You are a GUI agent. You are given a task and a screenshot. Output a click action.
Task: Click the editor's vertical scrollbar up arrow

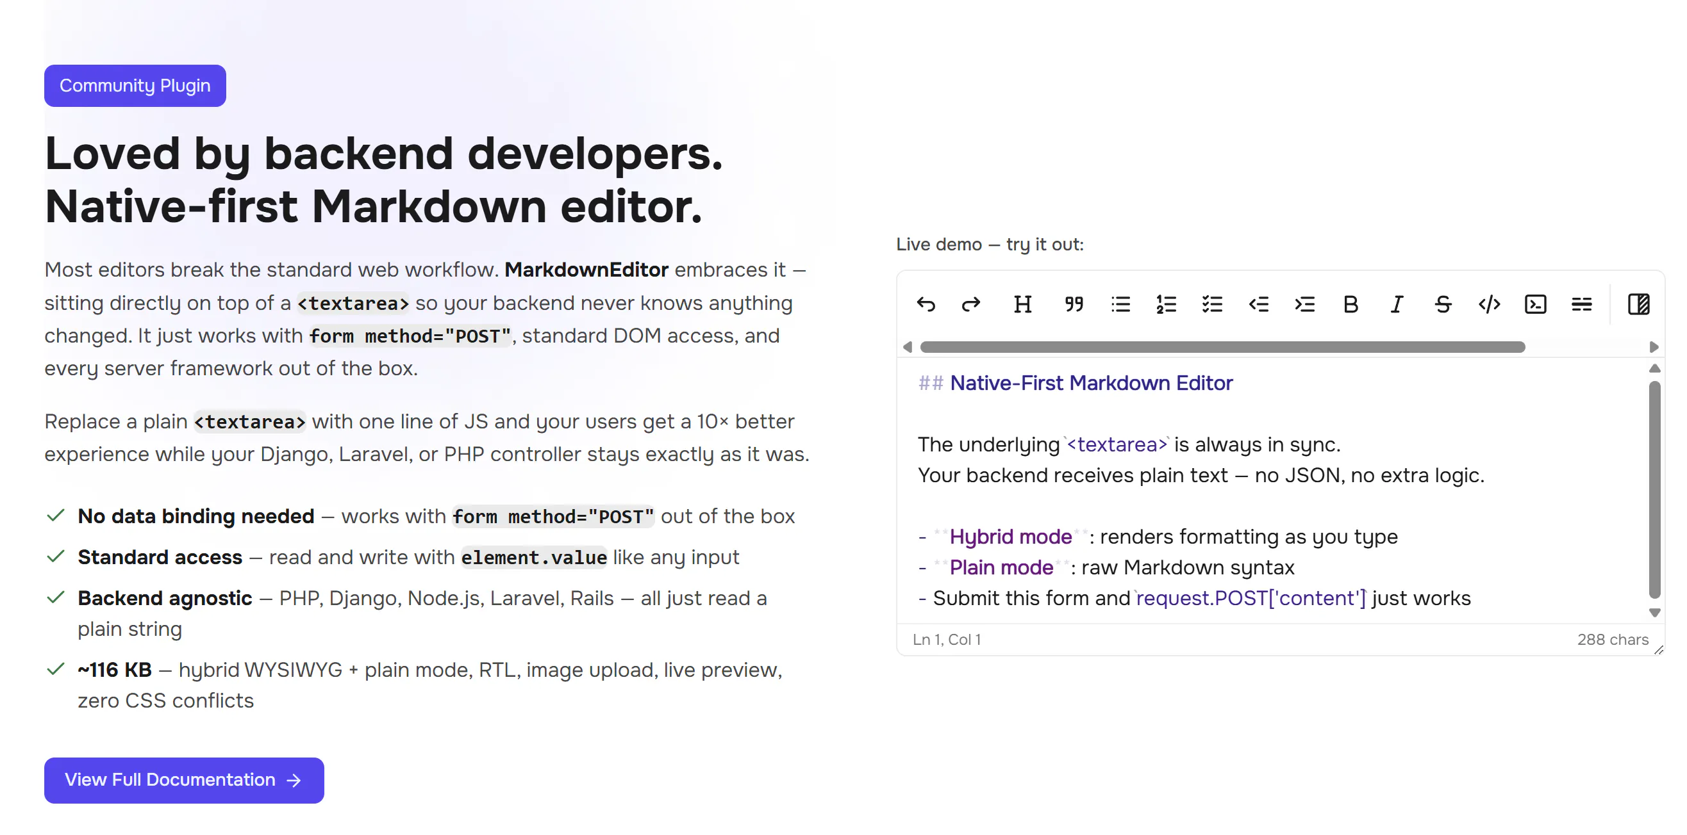click(1654, 368)
